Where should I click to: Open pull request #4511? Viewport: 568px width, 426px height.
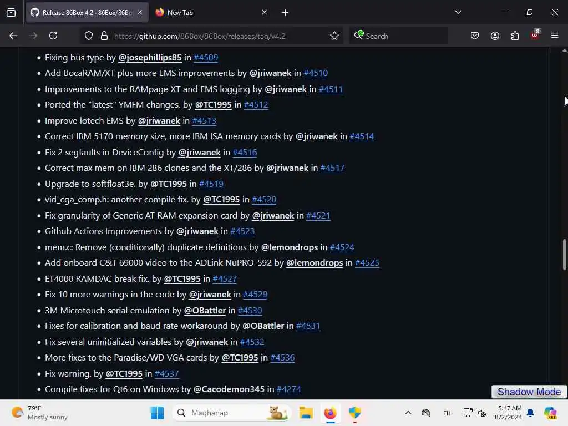click(x=331, y=89)
